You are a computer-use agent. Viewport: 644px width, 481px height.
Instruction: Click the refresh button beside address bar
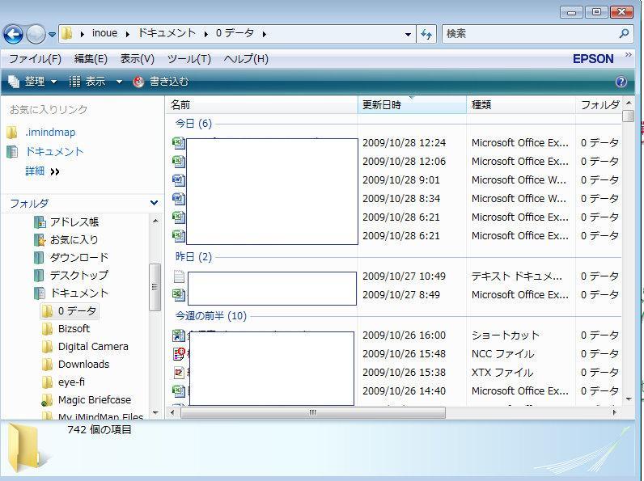pyautogui.click(x=426, y=35)
